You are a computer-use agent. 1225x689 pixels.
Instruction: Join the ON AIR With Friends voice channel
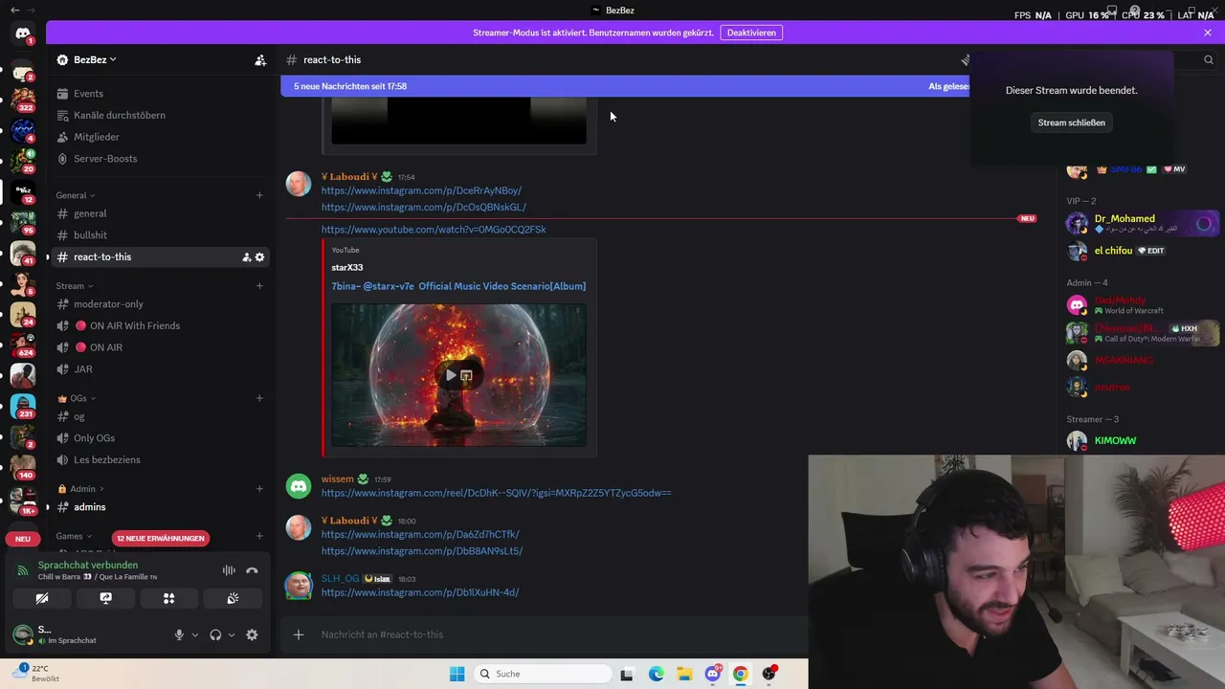(x=159, y=325)
